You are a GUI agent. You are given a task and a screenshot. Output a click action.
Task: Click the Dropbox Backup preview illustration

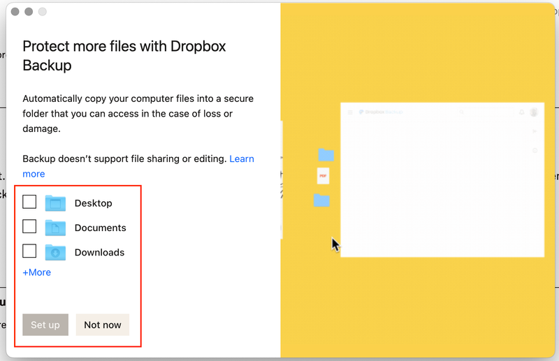pos(442,179)
